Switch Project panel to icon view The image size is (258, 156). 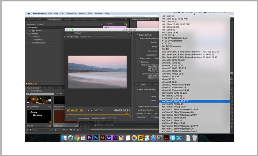31,130
